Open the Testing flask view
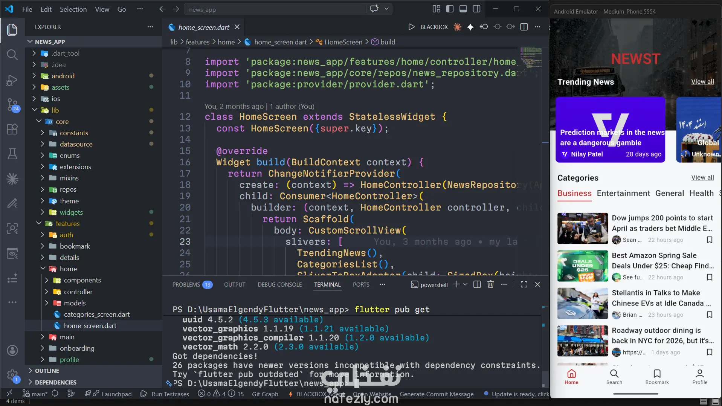This screenshot has width=722, height=406. point(12,154)
